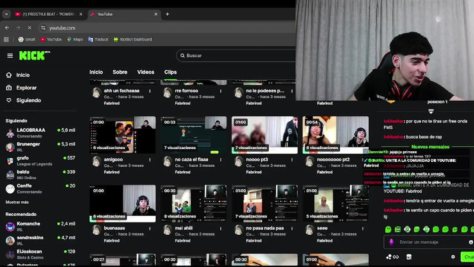Viewport: 474px width, 267px height.
Task: Open options for 'amigooo' clip
Action: pyautogui.click(x=150, y=160)
